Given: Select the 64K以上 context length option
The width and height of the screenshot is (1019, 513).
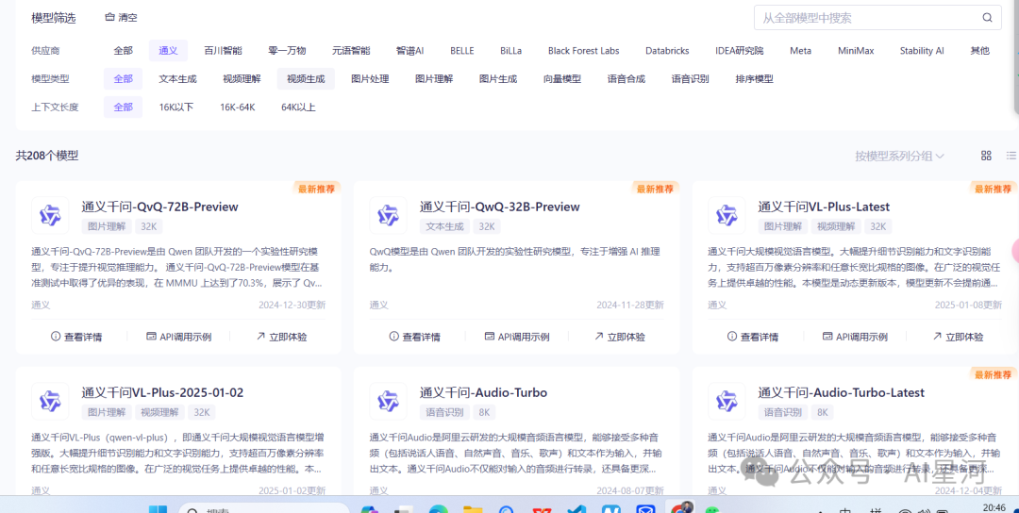Looking at the screenshot, I should [298, 108].
